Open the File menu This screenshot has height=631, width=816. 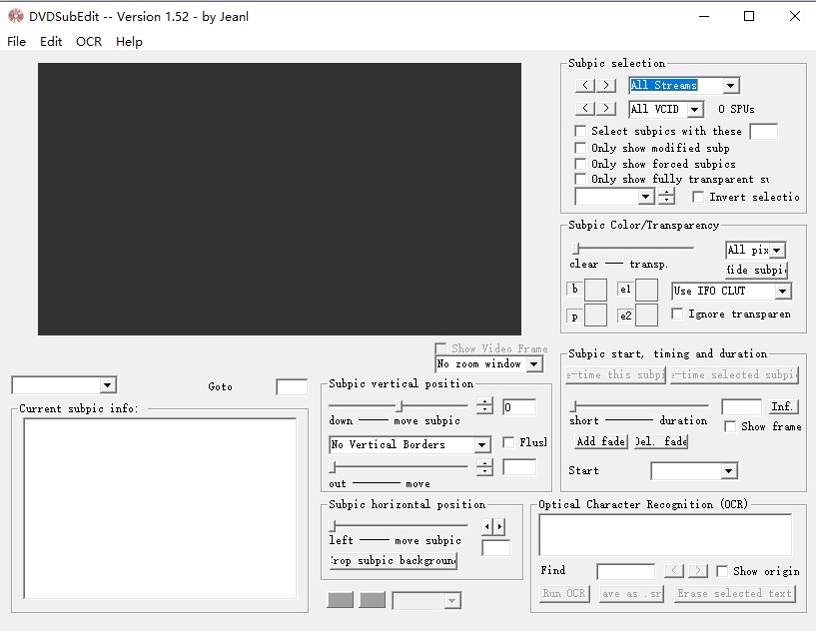(16, 42)
